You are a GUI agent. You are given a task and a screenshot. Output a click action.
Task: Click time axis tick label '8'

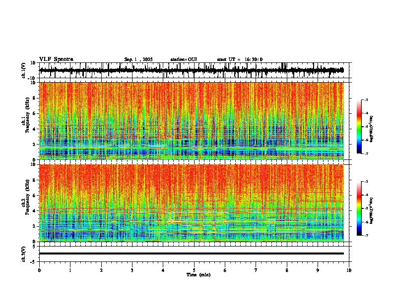pos(287,270)
